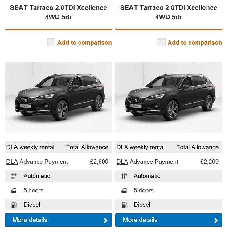Click the fuel pump icon in right card
Viewport: 225px width, 232px height.
[124, 205]
